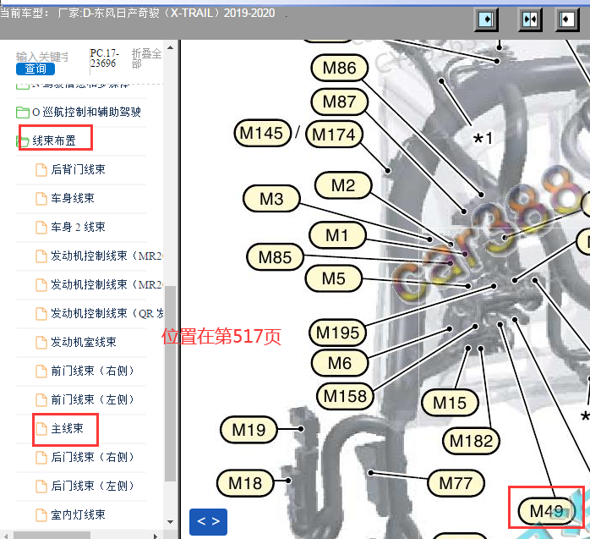Click the page icon beside 后背门线束
Image resolution: width=590 pixels, height=539 pixels.
point(41,170)
